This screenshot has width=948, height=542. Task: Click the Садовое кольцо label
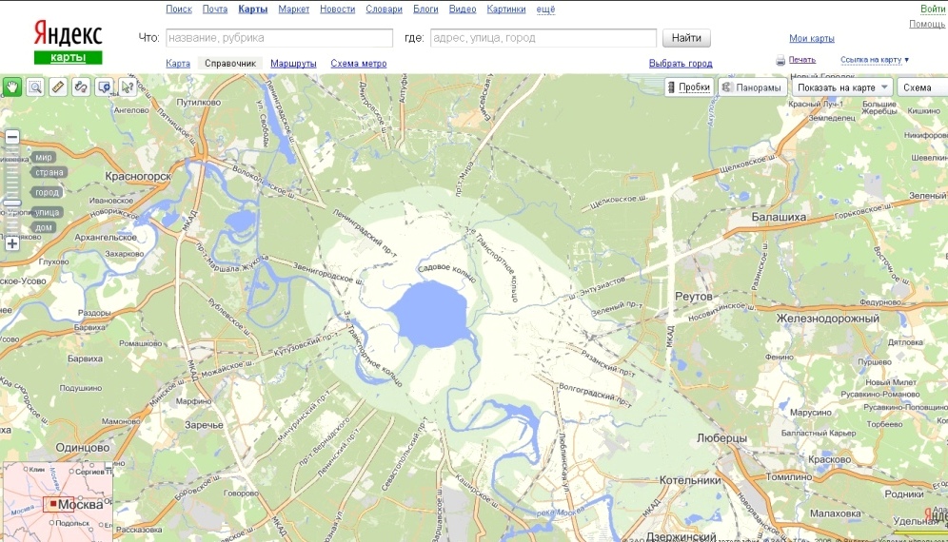click(446, 273)
